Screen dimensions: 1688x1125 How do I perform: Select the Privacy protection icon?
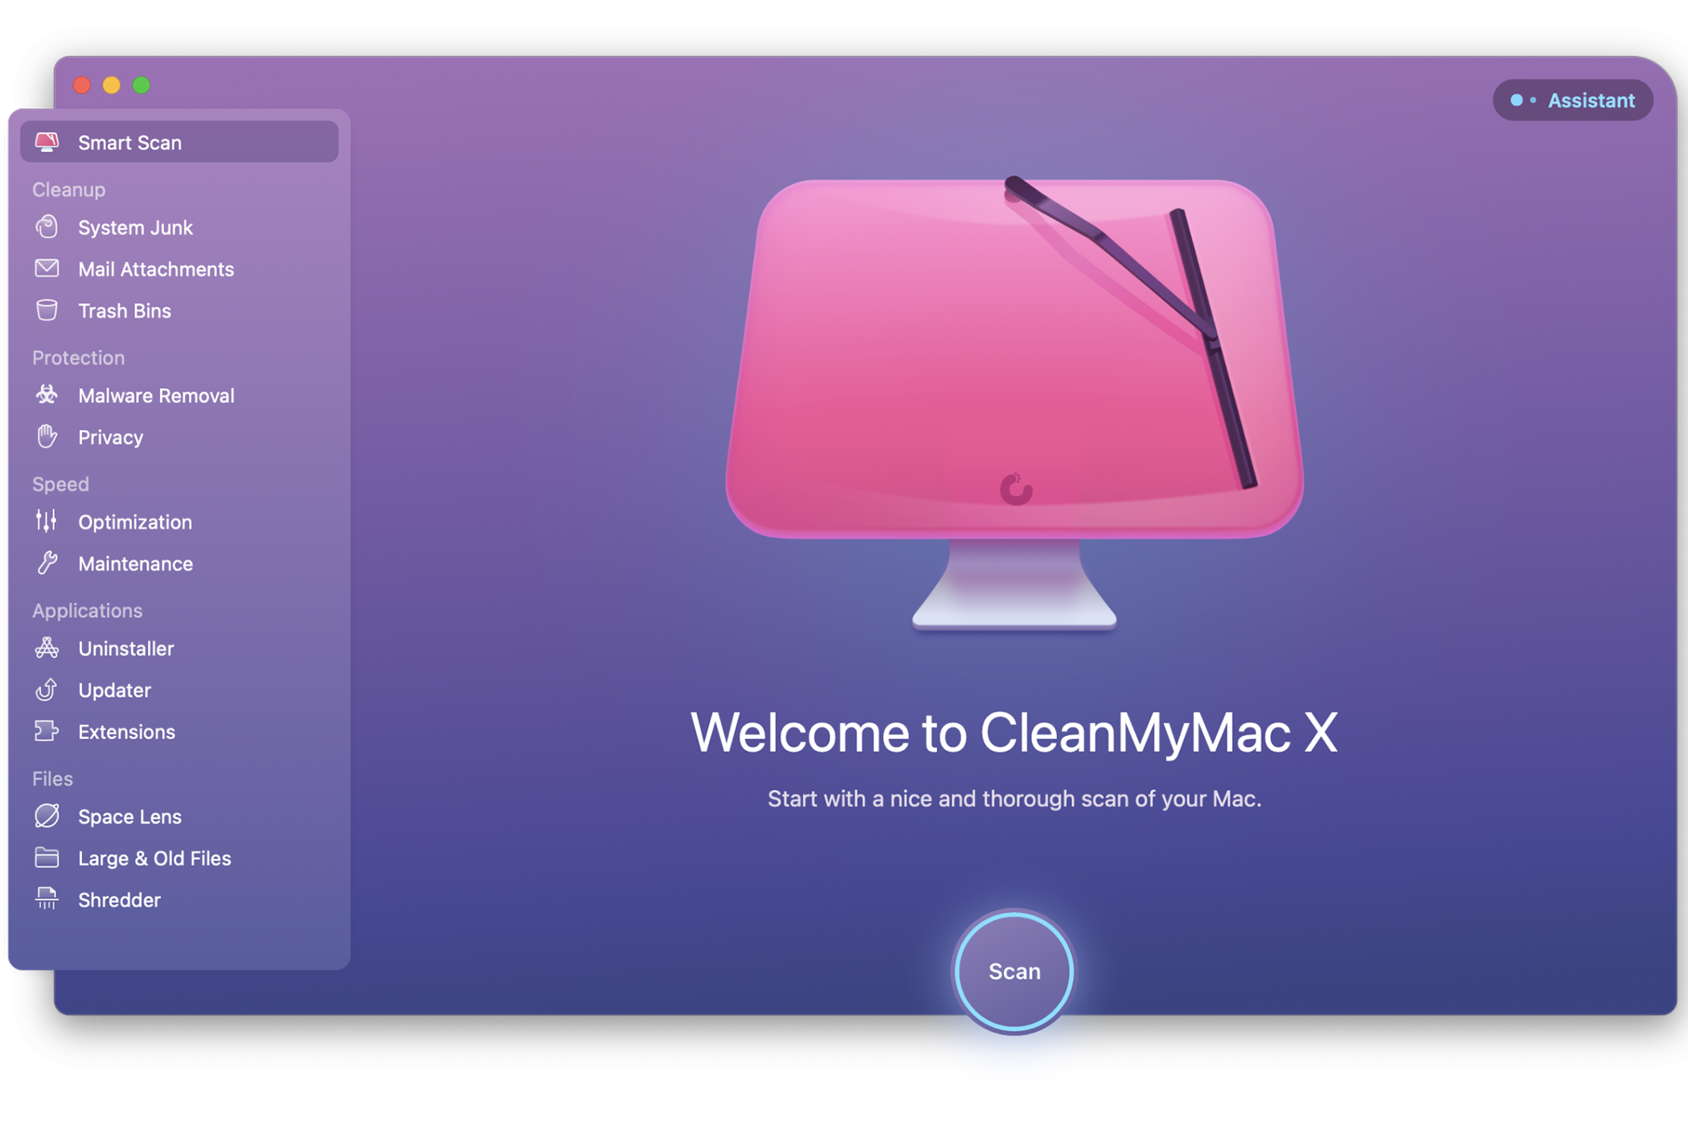tap(45, 436)
